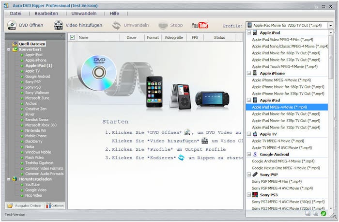The width and height of the screenshot is (339, 222).
Task: Click the Ausgabe-Ordner folder icon
Action: [x=10, y=206]
